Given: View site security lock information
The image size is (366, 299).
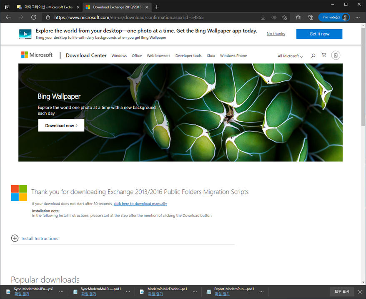Looking at the screenshot, I should point(48,17).
